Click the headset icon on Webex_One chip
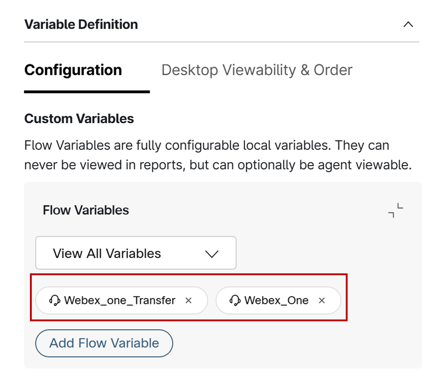Image resolution: width=436 pixels, height=384 pixels. coord(235,301)
